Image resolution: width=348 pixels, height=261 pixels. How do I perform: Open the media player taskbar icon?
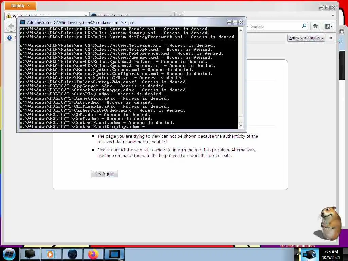tap(51, 254)
